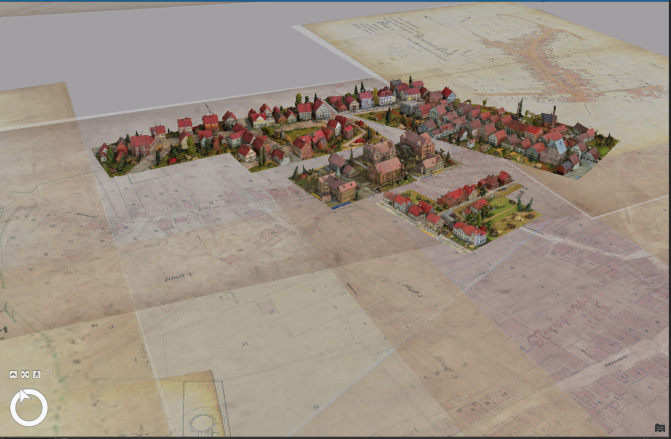Select the four-arrow pan mode icon
Viewport: 671px width, 439px height.
click(x=25, y=375)
